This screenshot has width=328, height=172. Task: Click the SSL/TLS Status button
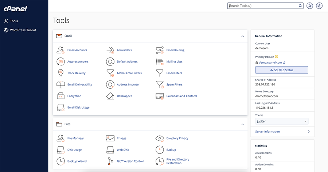(x=282, y=70)
